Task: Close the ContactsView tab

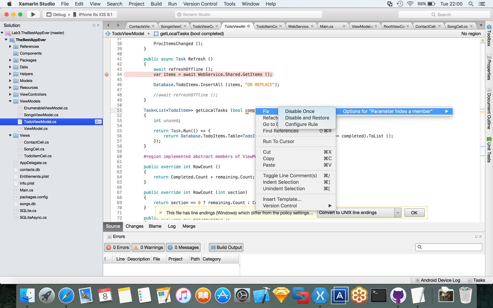Action: click(153, 26)
